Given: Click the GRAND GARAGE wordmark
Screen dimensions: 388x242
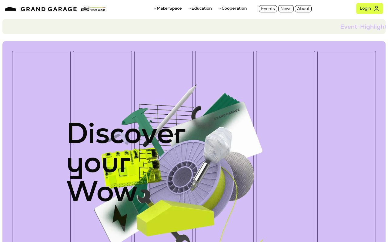Looking at the screenshot, I should [49, 9].
